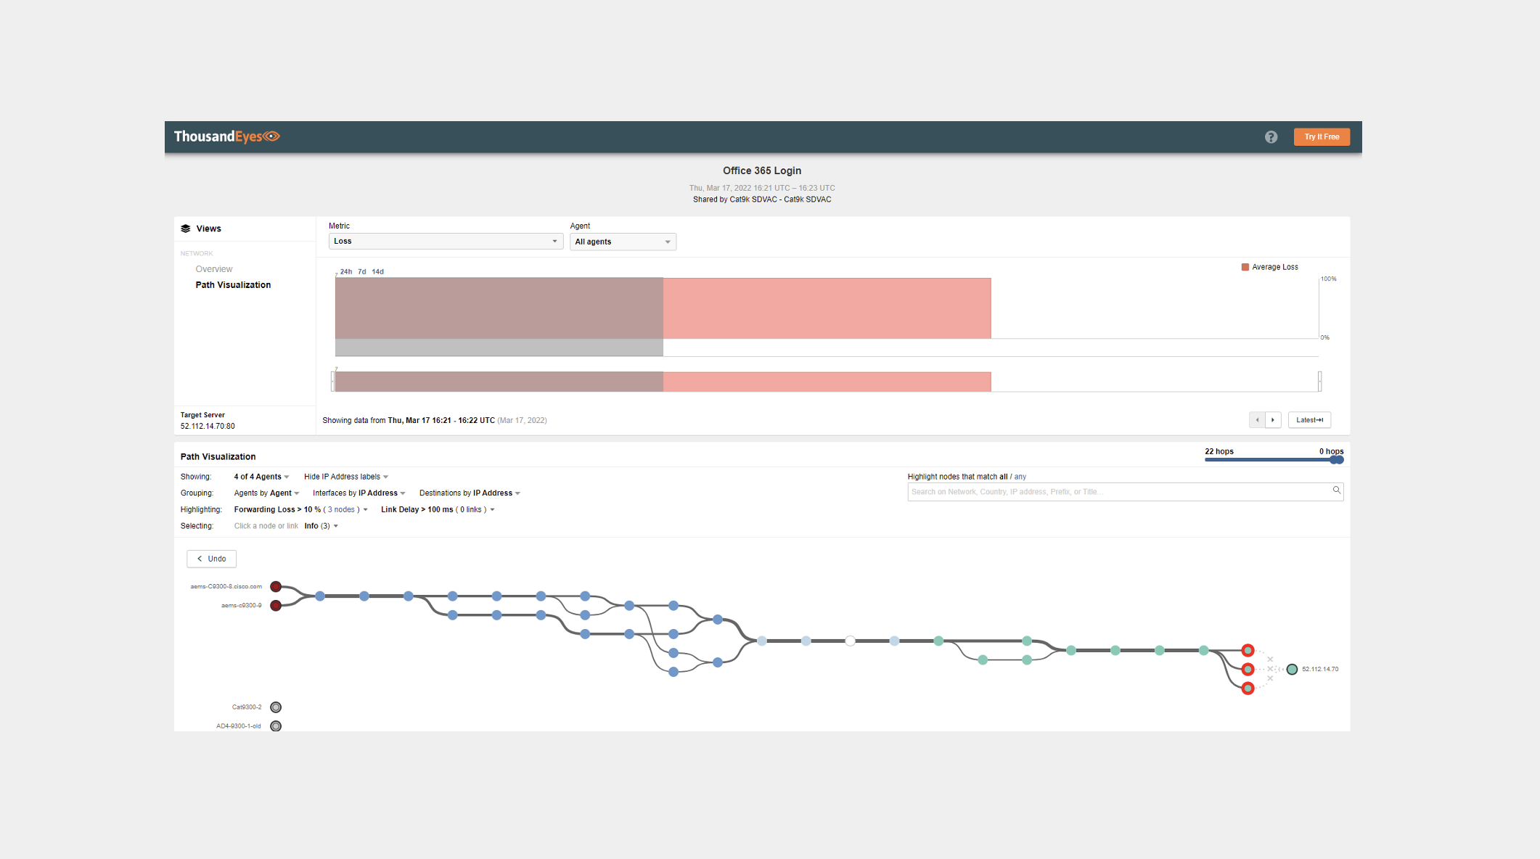Click the hops range slider handle
The height and width of the screenshot is (859, 1540).
click(1337, 460)
